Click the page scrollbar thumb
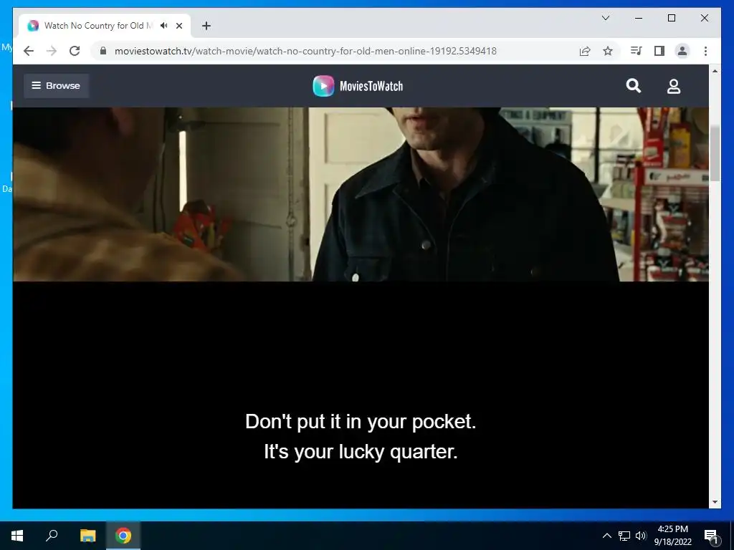Viewport: 734px width, 550px height. tap(715, 153)
